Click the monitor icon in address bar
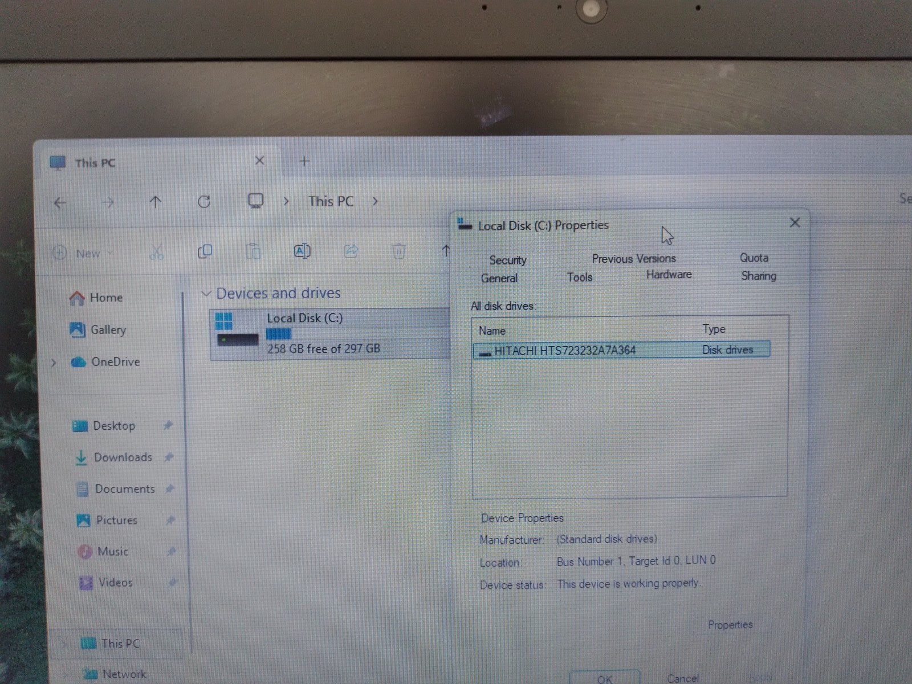Viewport: 912px width, 684px height. pos(255,201)
